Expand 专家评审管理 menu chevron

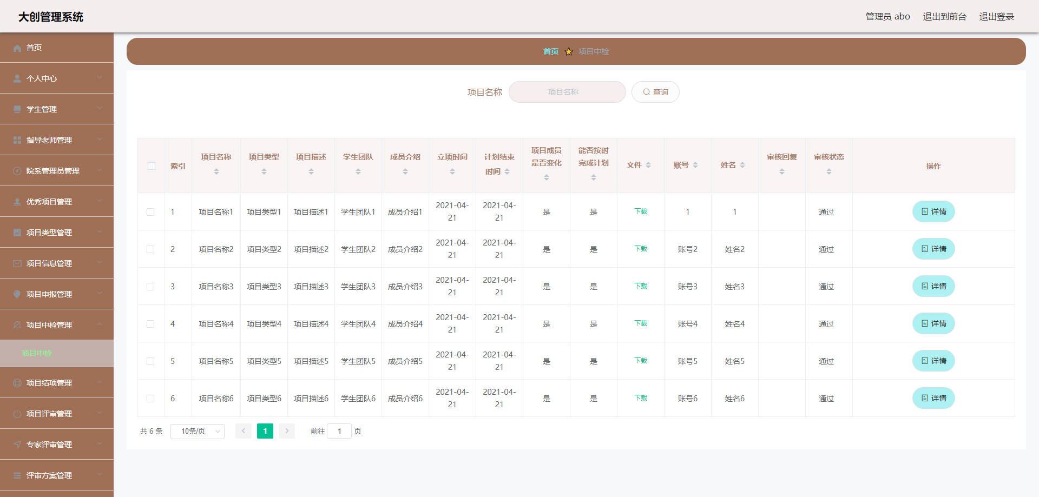coord(100,445)
